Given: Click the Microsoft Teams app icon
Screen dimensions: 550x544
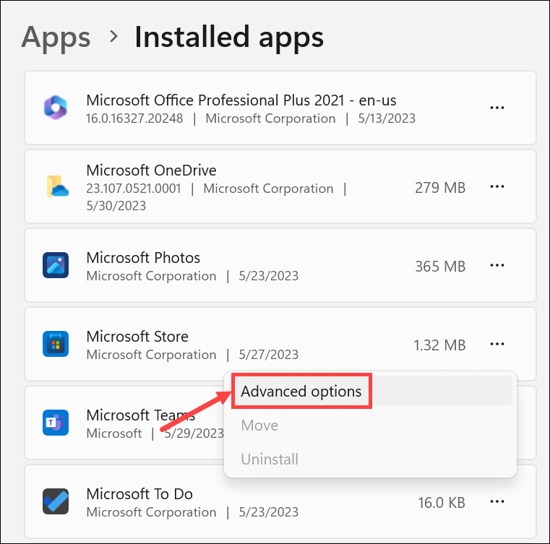Looking at the screenshot, I should click(x=56, y=423).
